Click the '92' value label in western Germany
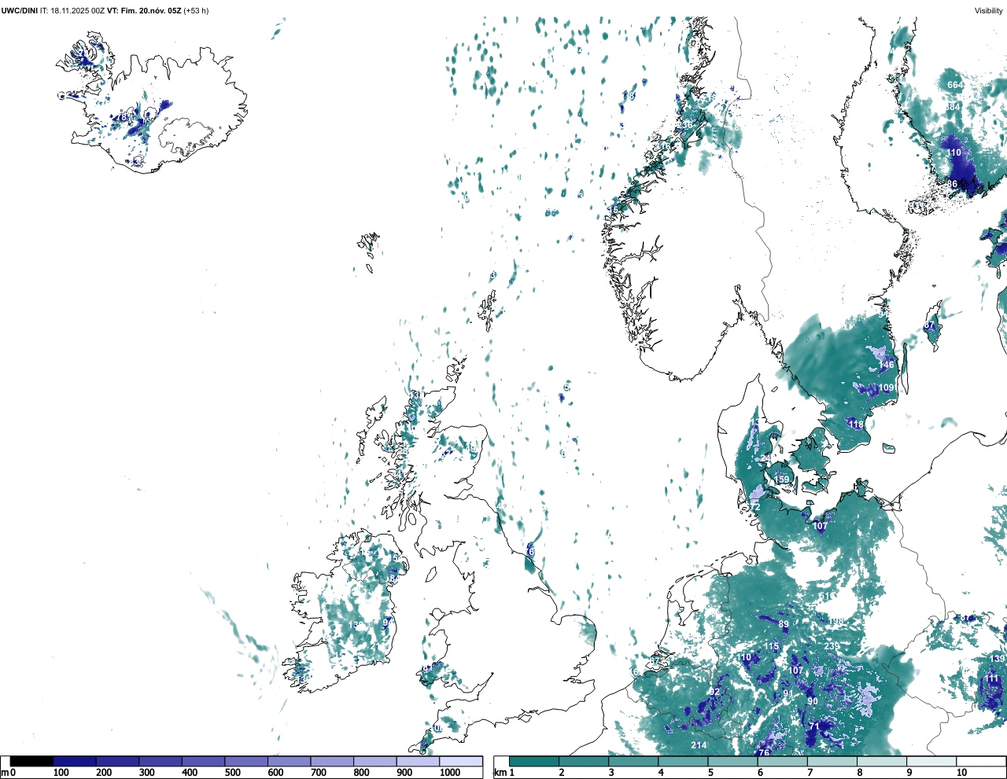 (x=714, y=692)
